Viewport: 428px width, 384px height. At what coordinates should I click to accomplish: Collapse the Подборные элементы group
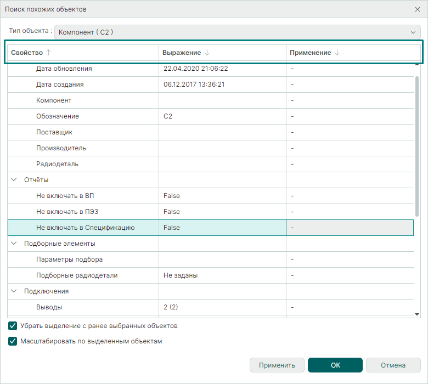(x=14, y=244)
